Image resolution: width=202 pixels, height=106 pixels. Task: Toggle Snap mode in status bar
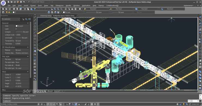(38, 104)
